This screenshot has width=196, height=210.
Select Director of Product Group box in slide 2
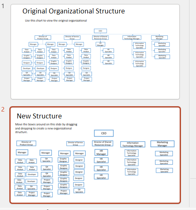pos(26,143)
